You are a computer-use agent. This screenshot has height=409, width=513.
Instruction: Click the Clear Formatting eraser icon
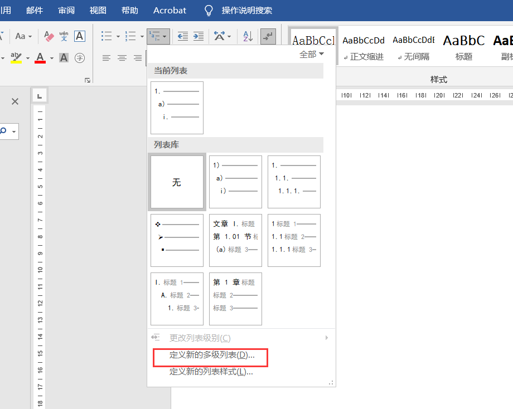(49, 36)
